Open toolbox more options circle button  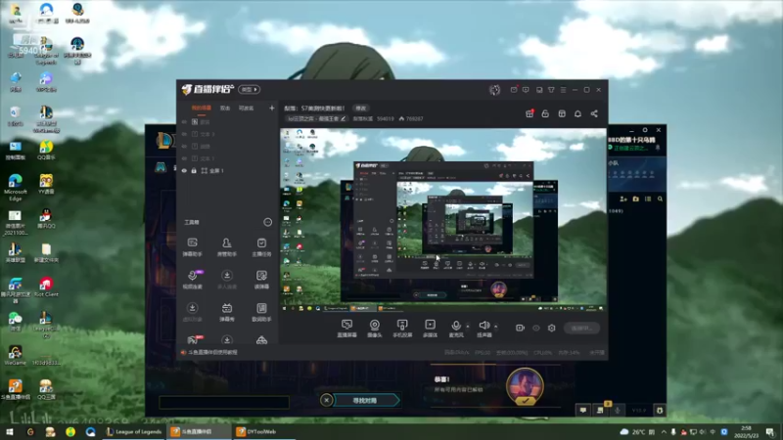pyautogui.click(x=267, y=222)
